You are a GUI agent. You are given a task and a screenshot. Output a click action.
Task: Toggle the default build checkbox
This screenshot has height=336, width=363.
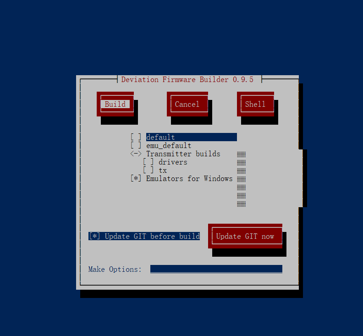pos(136,137)
